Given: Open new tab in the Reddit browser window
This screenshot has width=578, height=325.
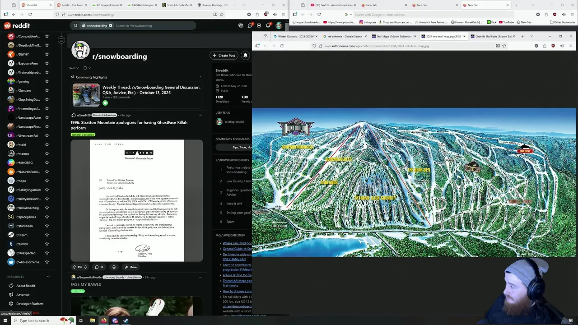Looking at the screenshot, I should click(235, 5).
